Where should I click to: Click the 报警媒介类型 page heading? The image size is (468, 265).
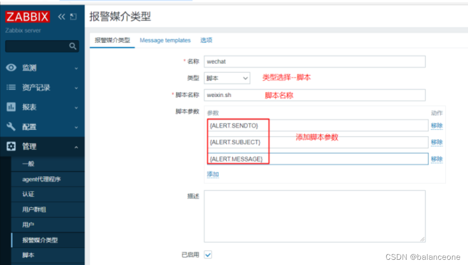tap(120, 16)
